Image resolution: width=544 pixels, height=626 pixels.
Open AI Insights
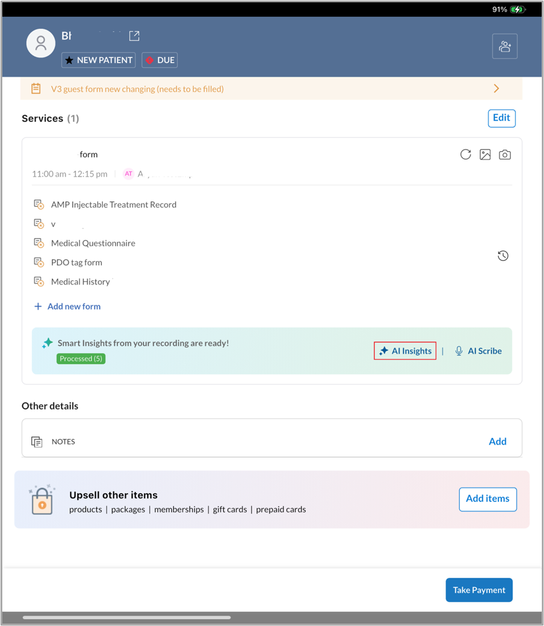tap(405, 351)
